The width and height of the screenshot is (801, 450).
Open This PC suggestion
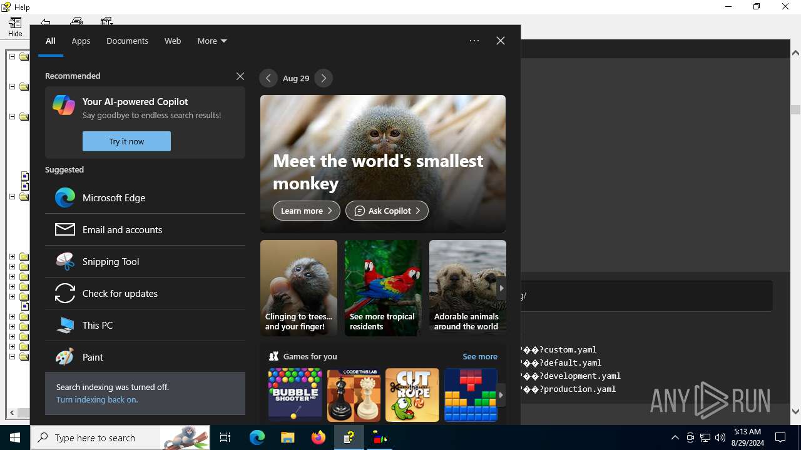point(145,325)
